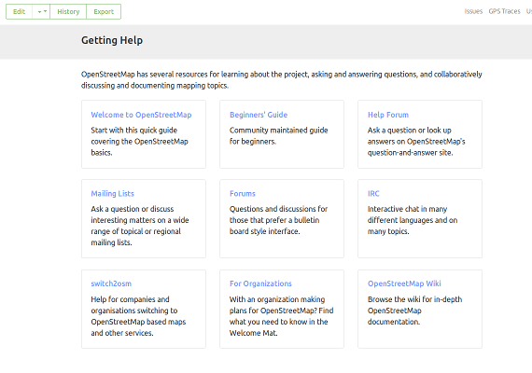The image size is (532, 373).
Task: Click the Getting Help heading
Action: (x=112, y=40)
